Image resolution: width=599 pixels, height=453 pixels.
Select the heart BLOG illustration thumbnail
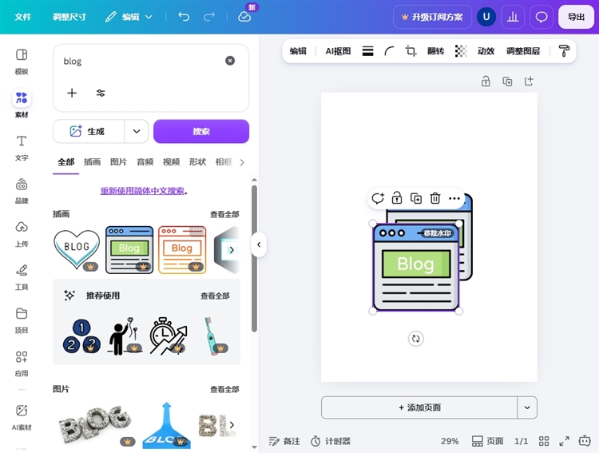(77, 249)
